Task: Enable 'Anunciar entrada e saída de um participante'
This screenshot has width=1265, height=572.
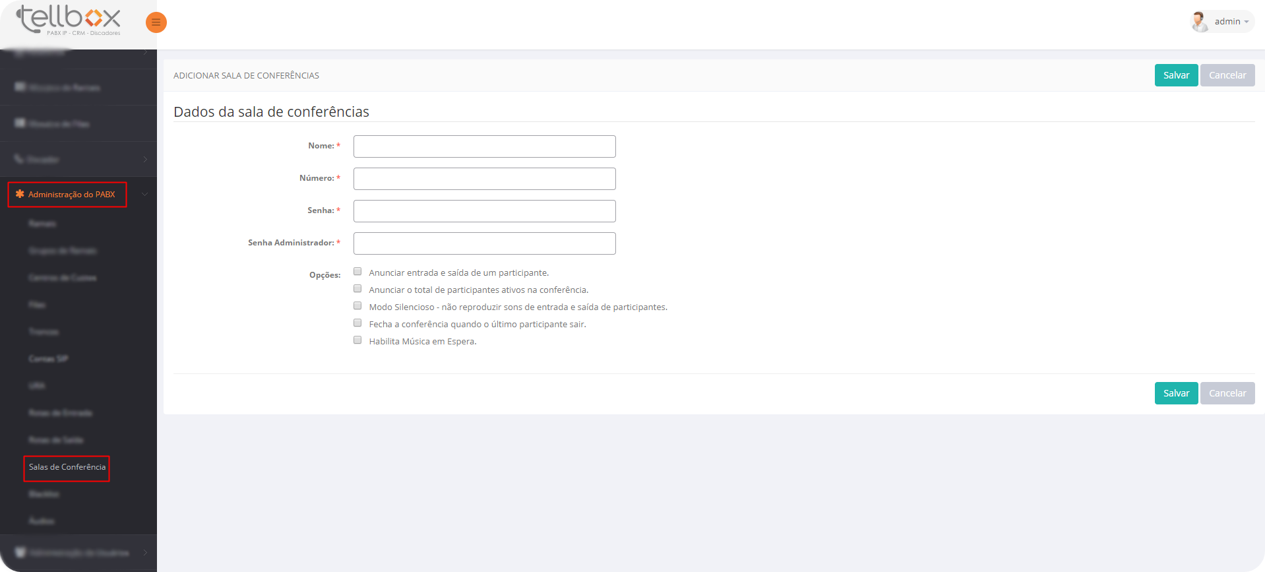Action: coord(357,272)
